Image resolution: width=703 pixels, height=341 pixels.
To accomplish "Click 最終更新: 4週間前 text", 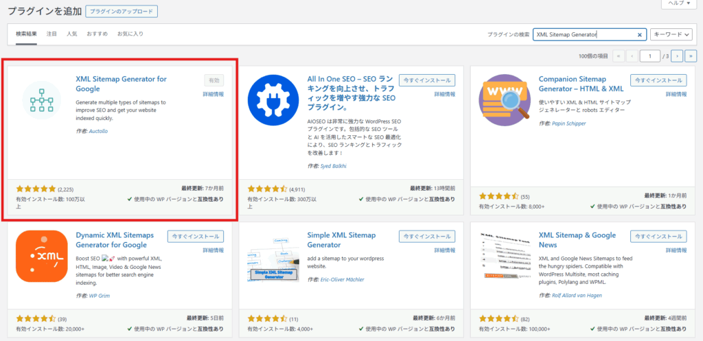I will coord(665,318).
